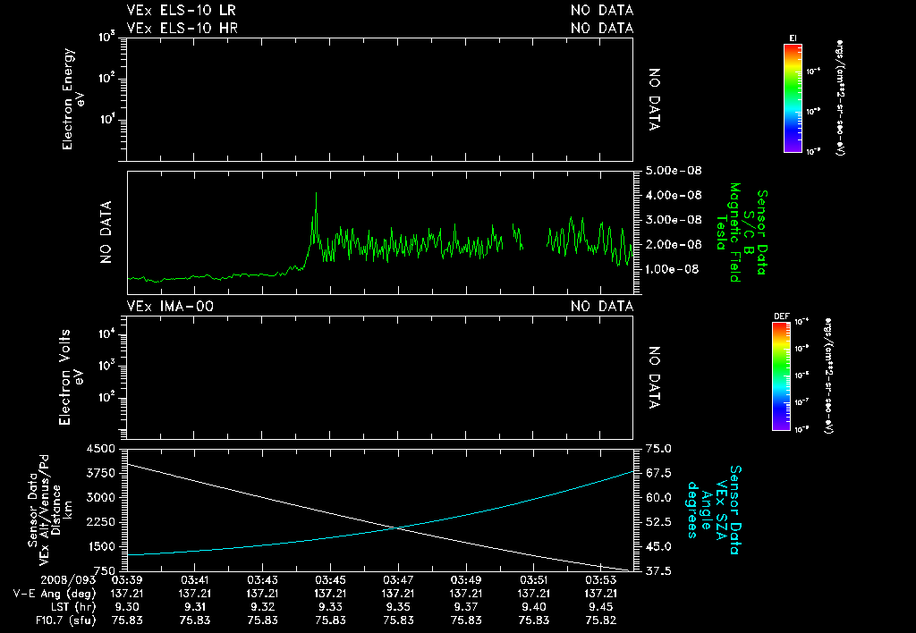Click NO DATA beside the 'VEx ELS-10 LR' row
The height and width of the screenshot is (633, 916).
pyautogui.click(x=602, y=10)
